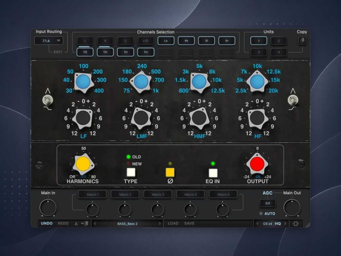Flip the HF peak/shelf toggle switch
Image resolution: width=341 pixels, height=256 pixels.
pos(293,100)
